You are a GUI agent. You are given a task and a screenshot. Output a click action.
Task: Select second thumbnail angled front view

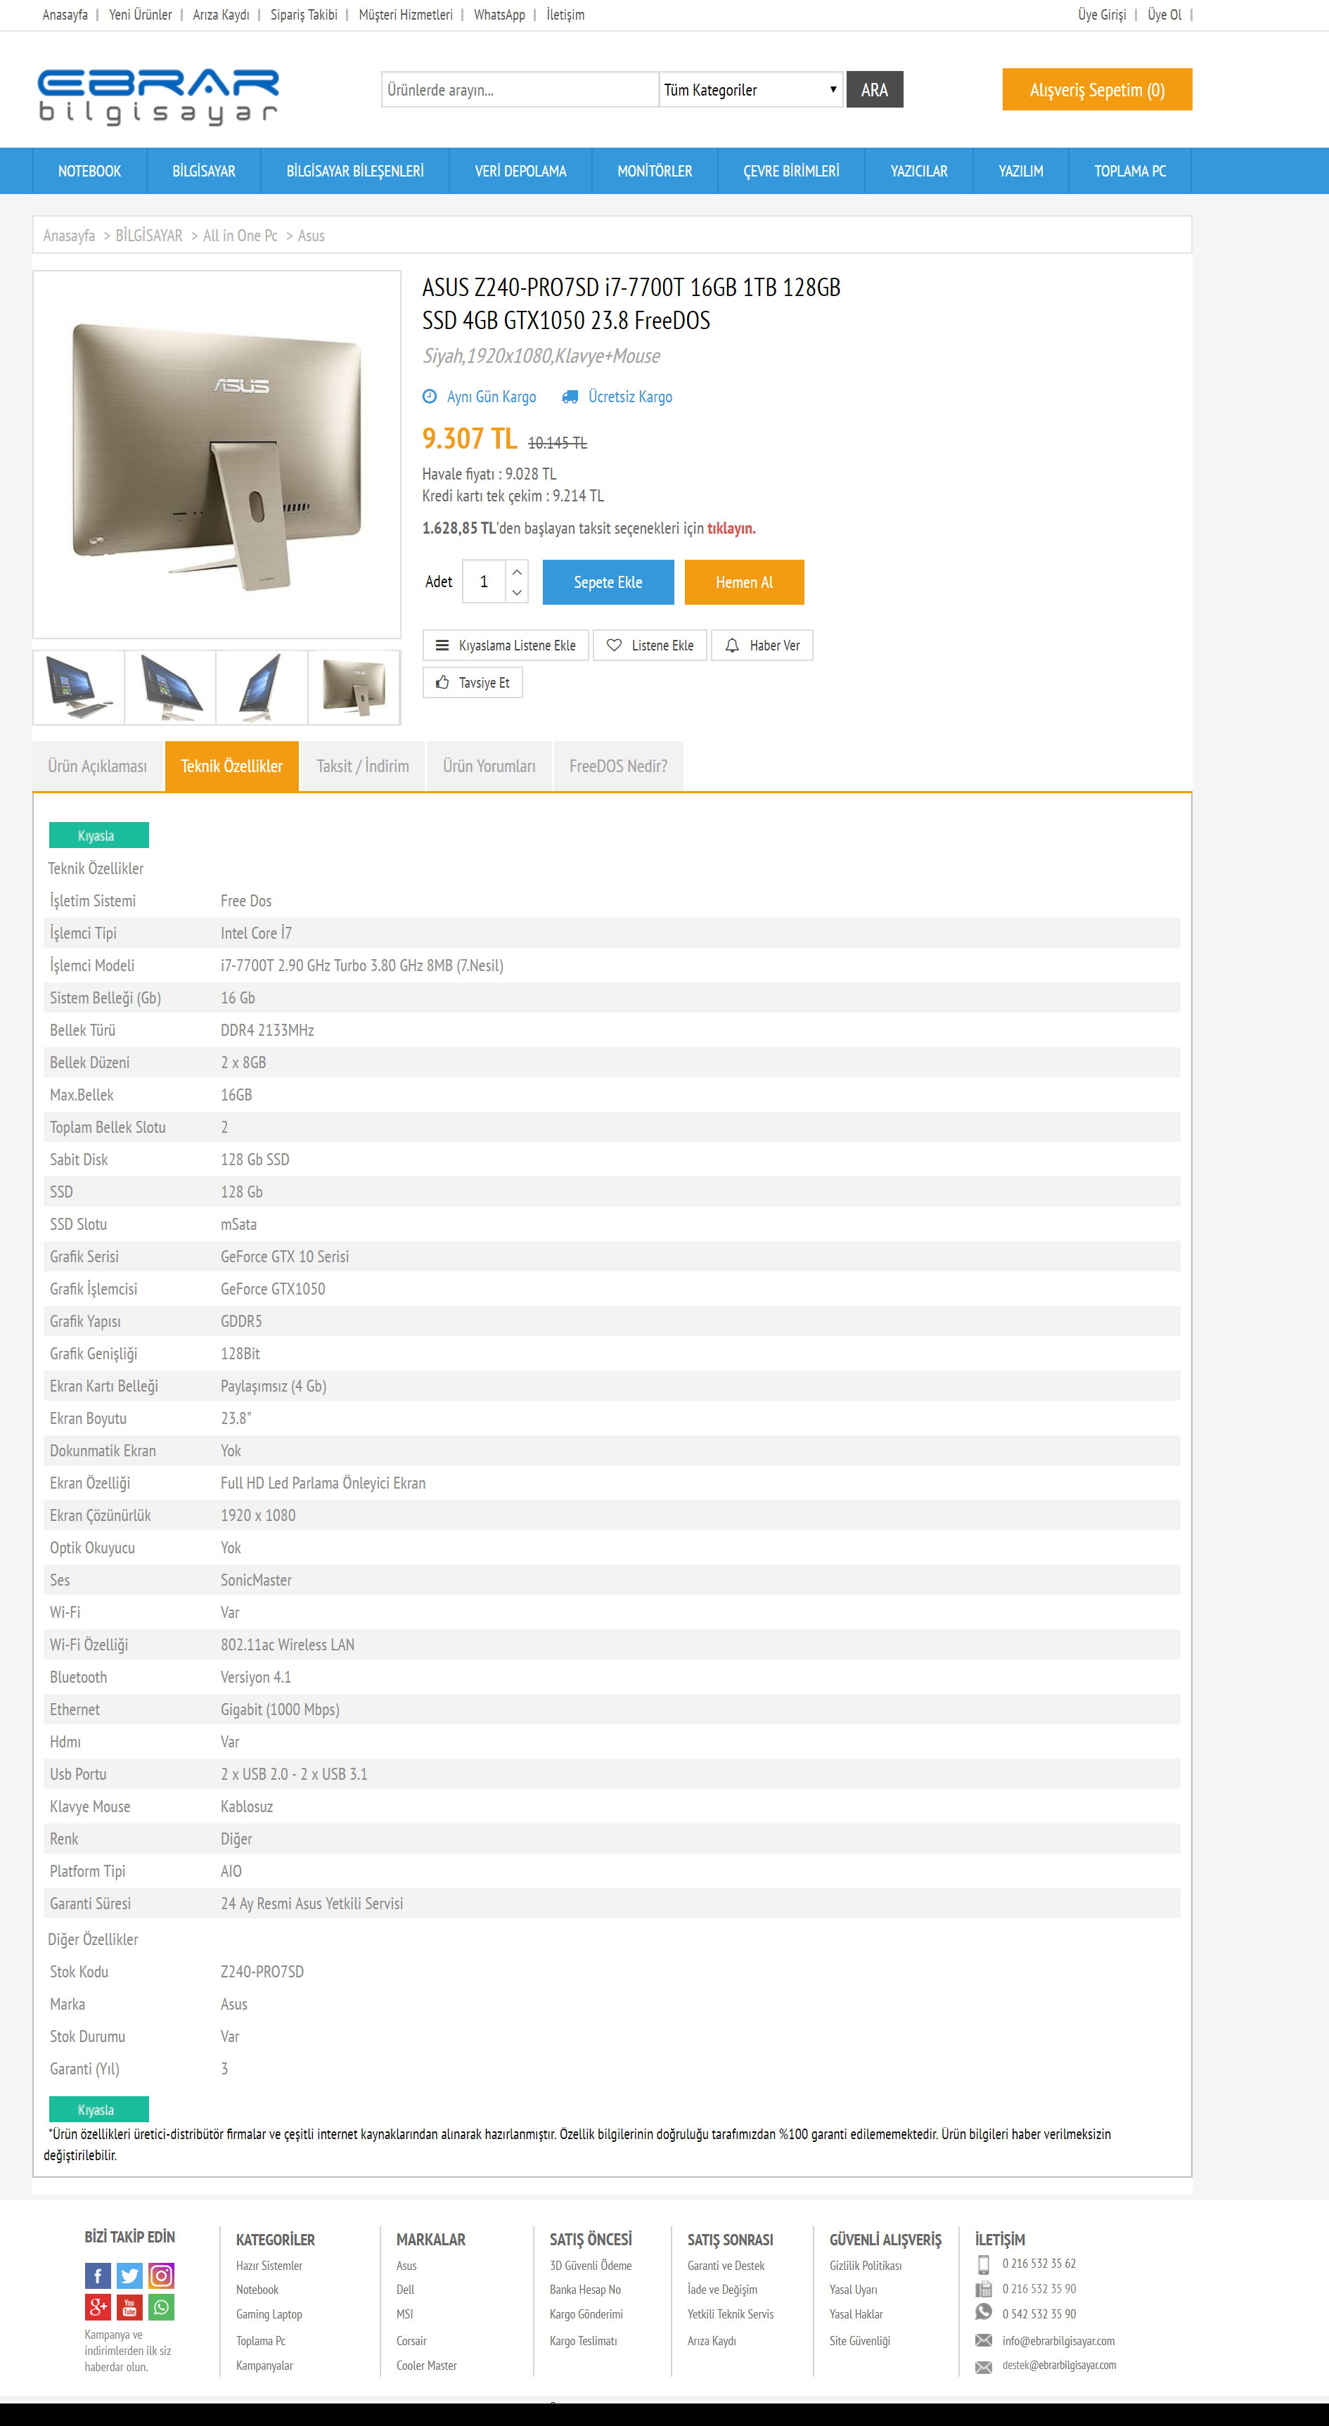(170, 688)
